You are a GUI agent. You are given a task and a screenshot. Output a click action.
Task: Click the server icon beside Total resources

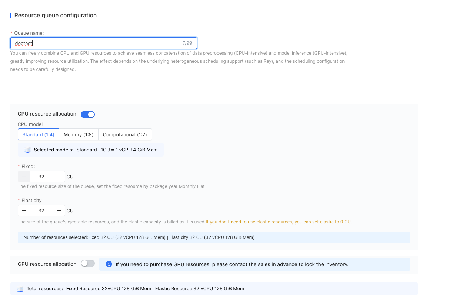pos(20,289)
